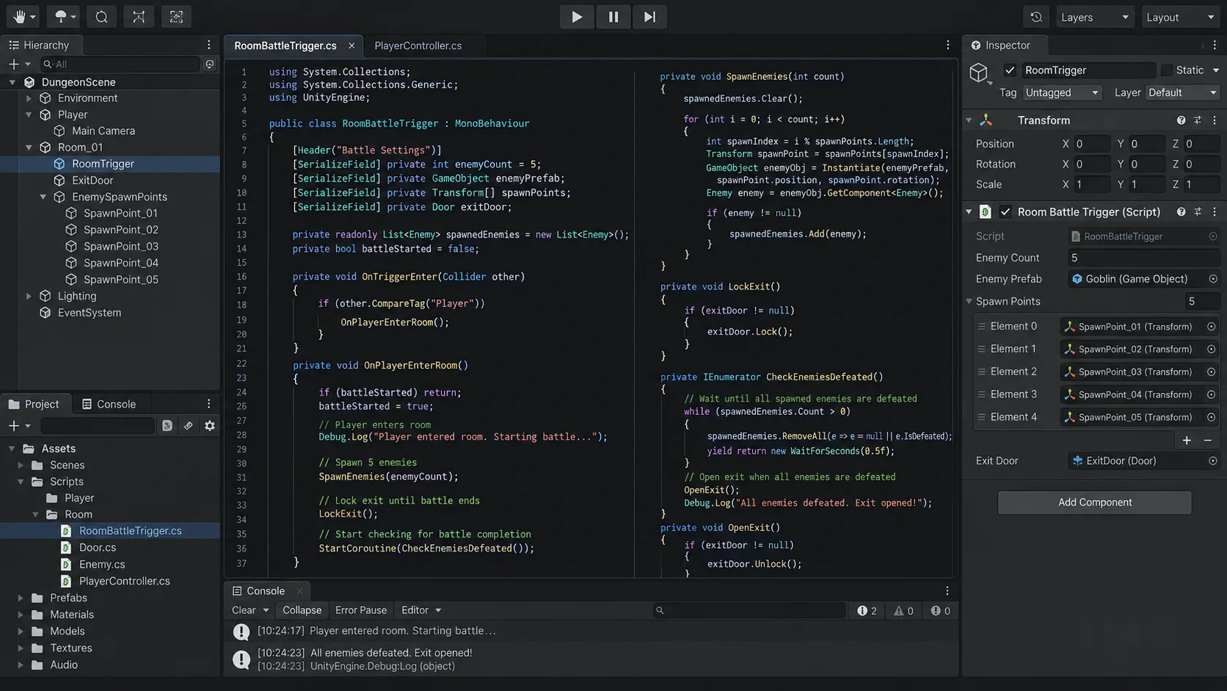Collapse the DungeonScene tree node
The height and width of the screenshot is (691, 1227).
click(12, 82)
